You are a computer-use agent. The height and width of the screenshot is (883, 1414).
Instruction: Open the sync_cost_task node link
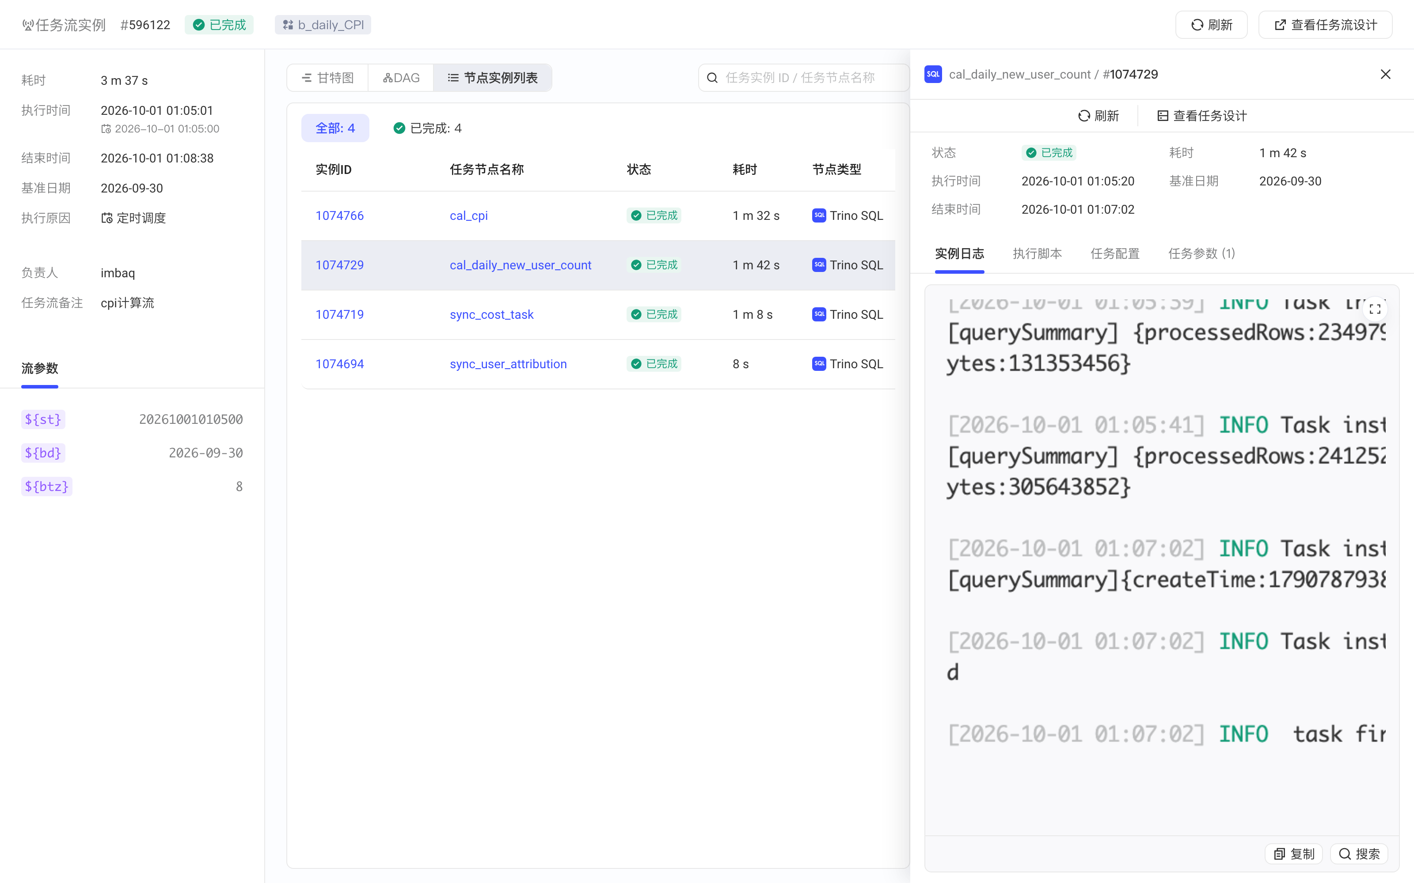pyautogui.click(x=491, y=314)
